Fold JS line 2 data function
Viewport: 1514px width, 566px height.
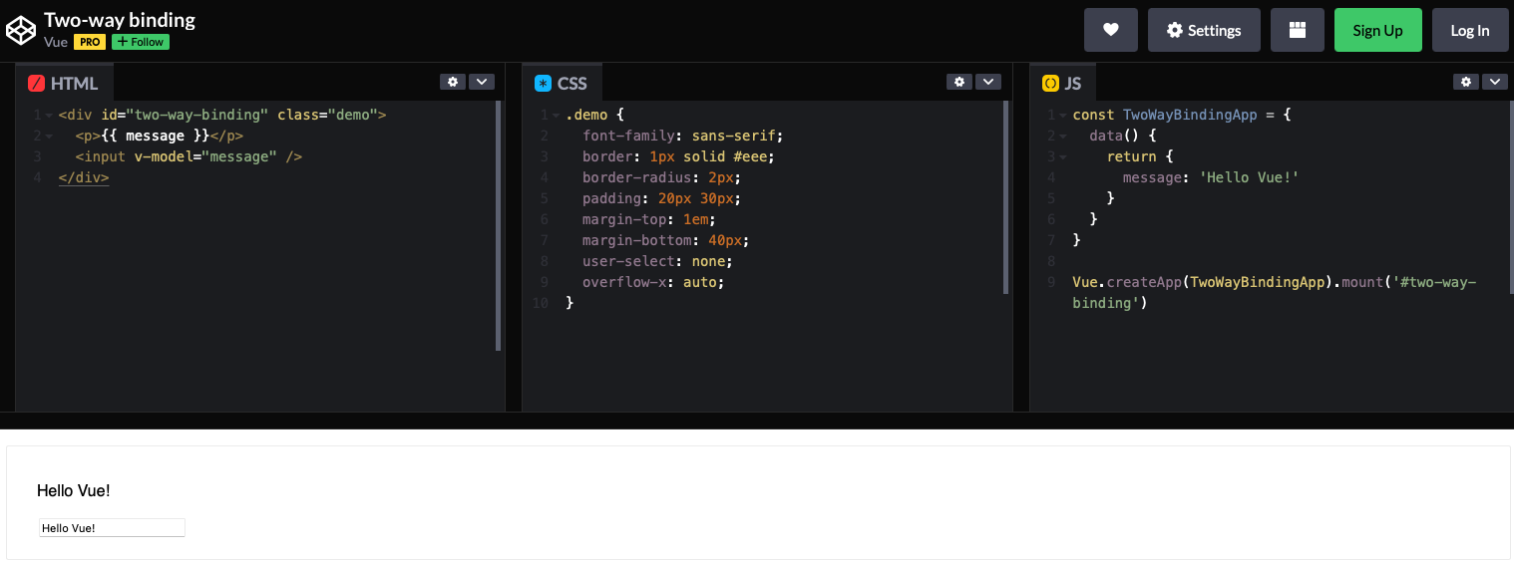[x=1062, y=137]
